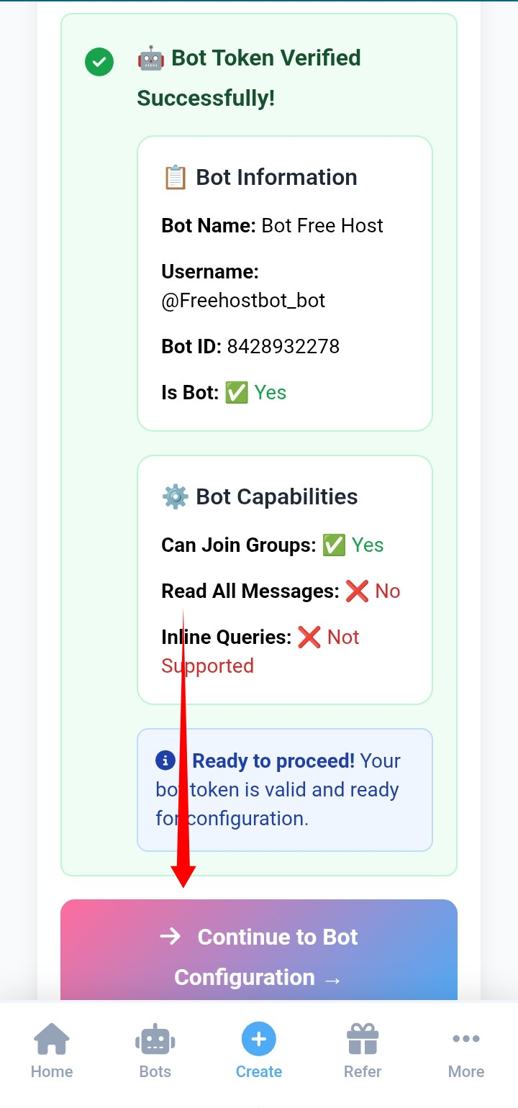Tap the gift icon for Refer

coord(363,1040)
